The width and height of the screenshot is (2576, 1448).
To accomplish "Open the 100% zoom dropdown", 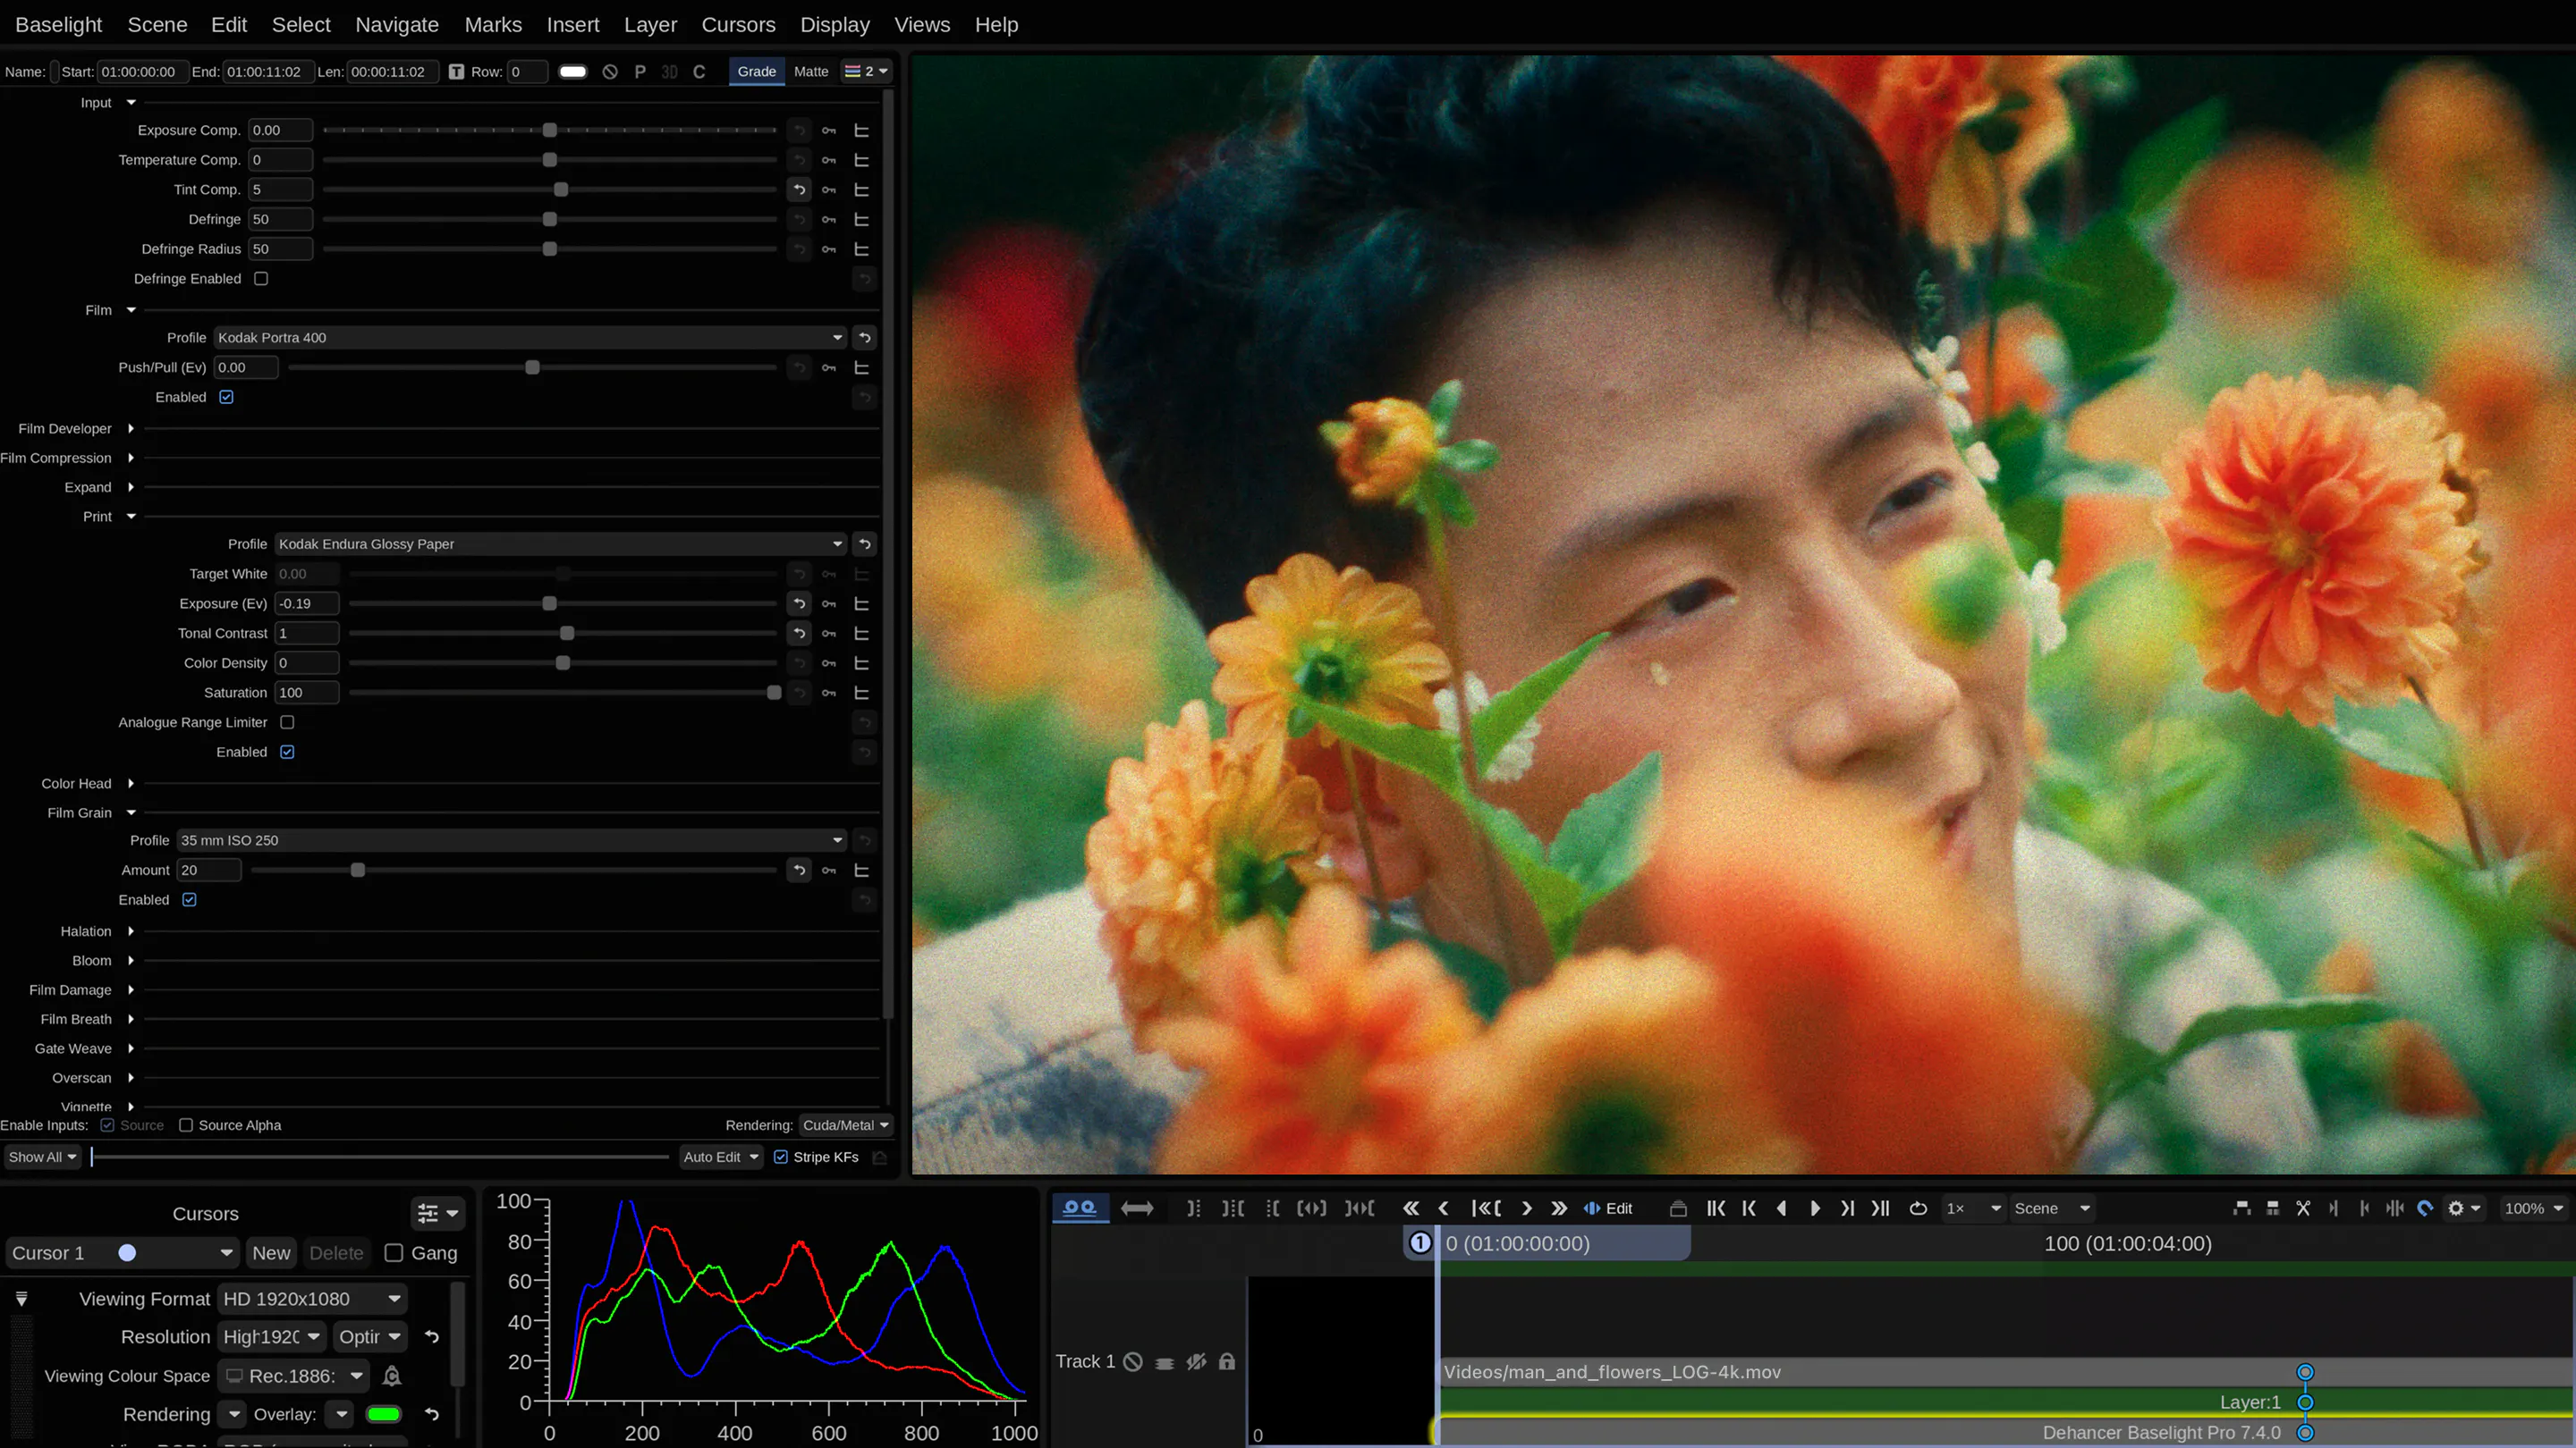I will (x=2533, y=1208).
